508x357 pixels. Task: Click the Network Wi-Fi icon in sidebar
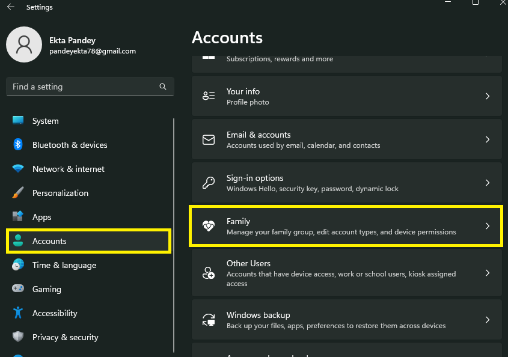18,169
